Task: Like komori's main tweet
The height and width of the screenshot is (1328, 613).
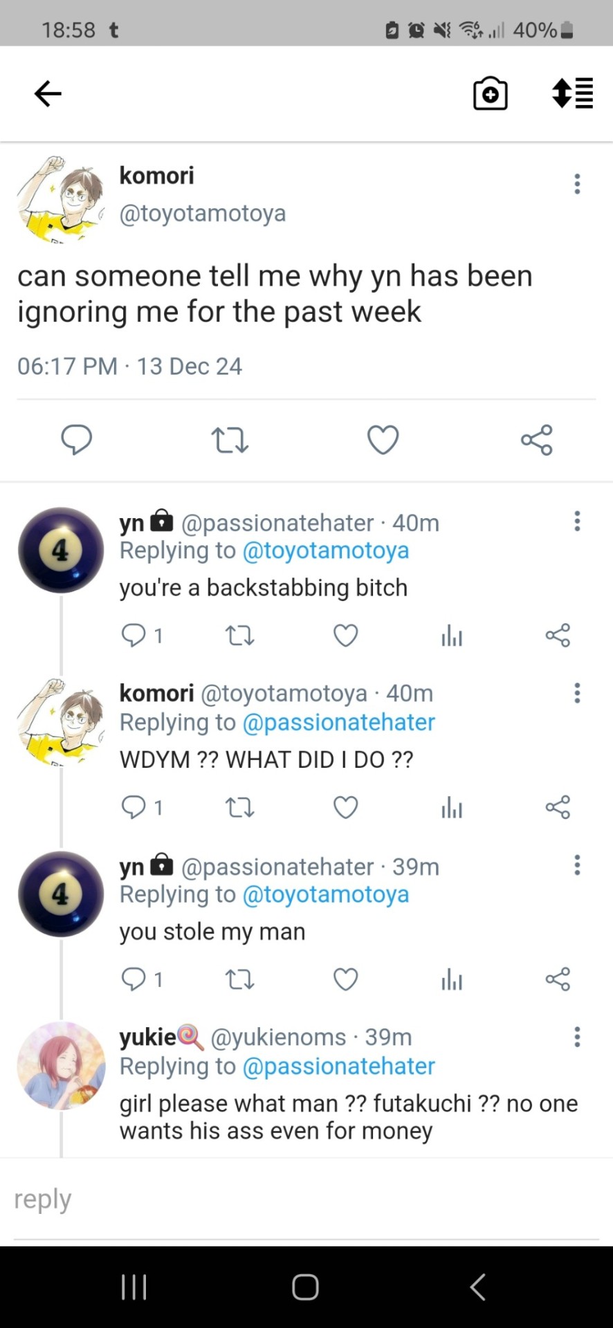Action: click(x=383, y=440)
